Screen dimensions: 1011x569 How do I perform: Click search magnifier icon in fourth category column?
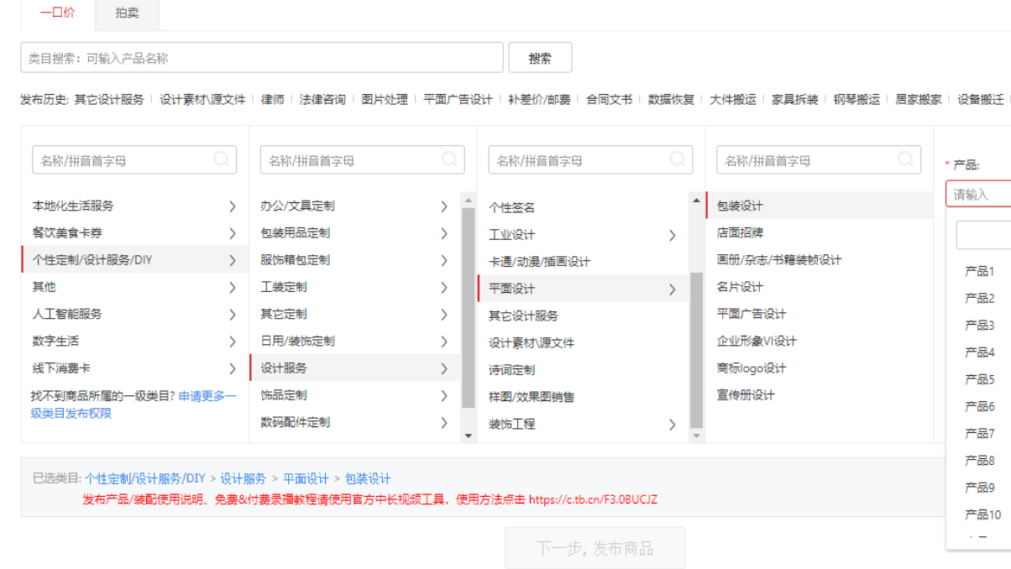point(906,159)
